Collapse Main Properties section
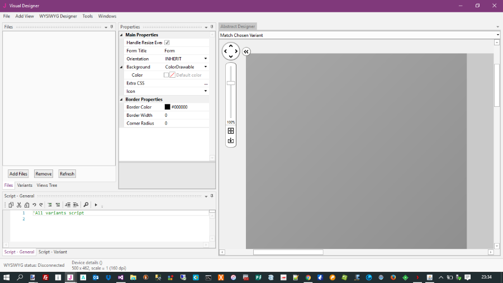503x283 pixels. tap(122, 35)
